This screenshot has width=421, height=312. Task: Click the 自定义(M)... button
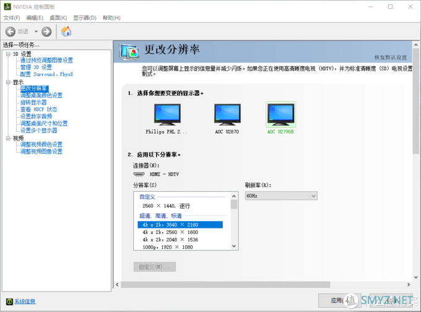pos(155,267)
